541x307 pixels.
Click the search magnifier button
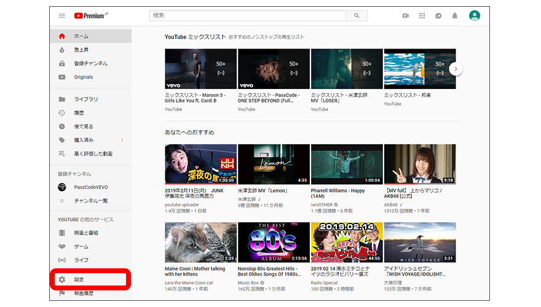click(357, 15)
